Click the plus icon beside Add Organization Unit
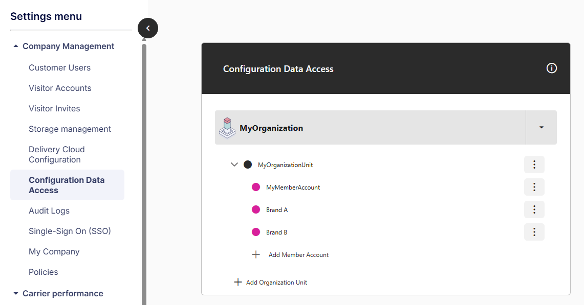The height and width of the screenshot is (305, 584). (237, 282)
